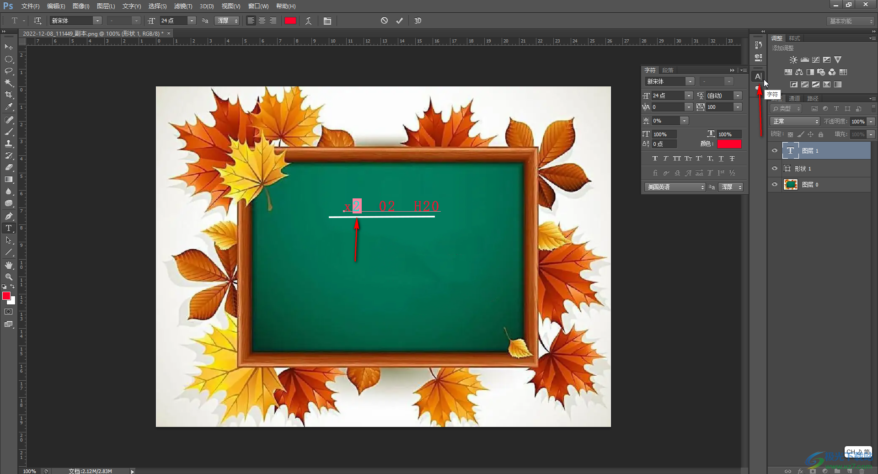878x474 pixels.
Task: Toggle subscript in Character panel
Action: (710, 159)
